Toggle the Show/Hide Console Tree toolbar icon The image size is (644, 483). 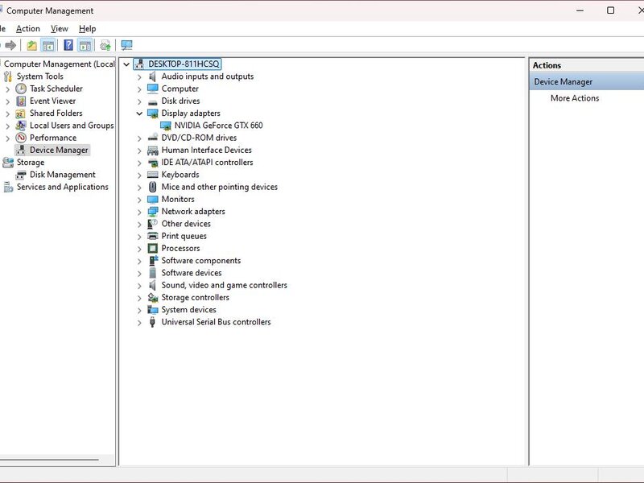point(48,45)
